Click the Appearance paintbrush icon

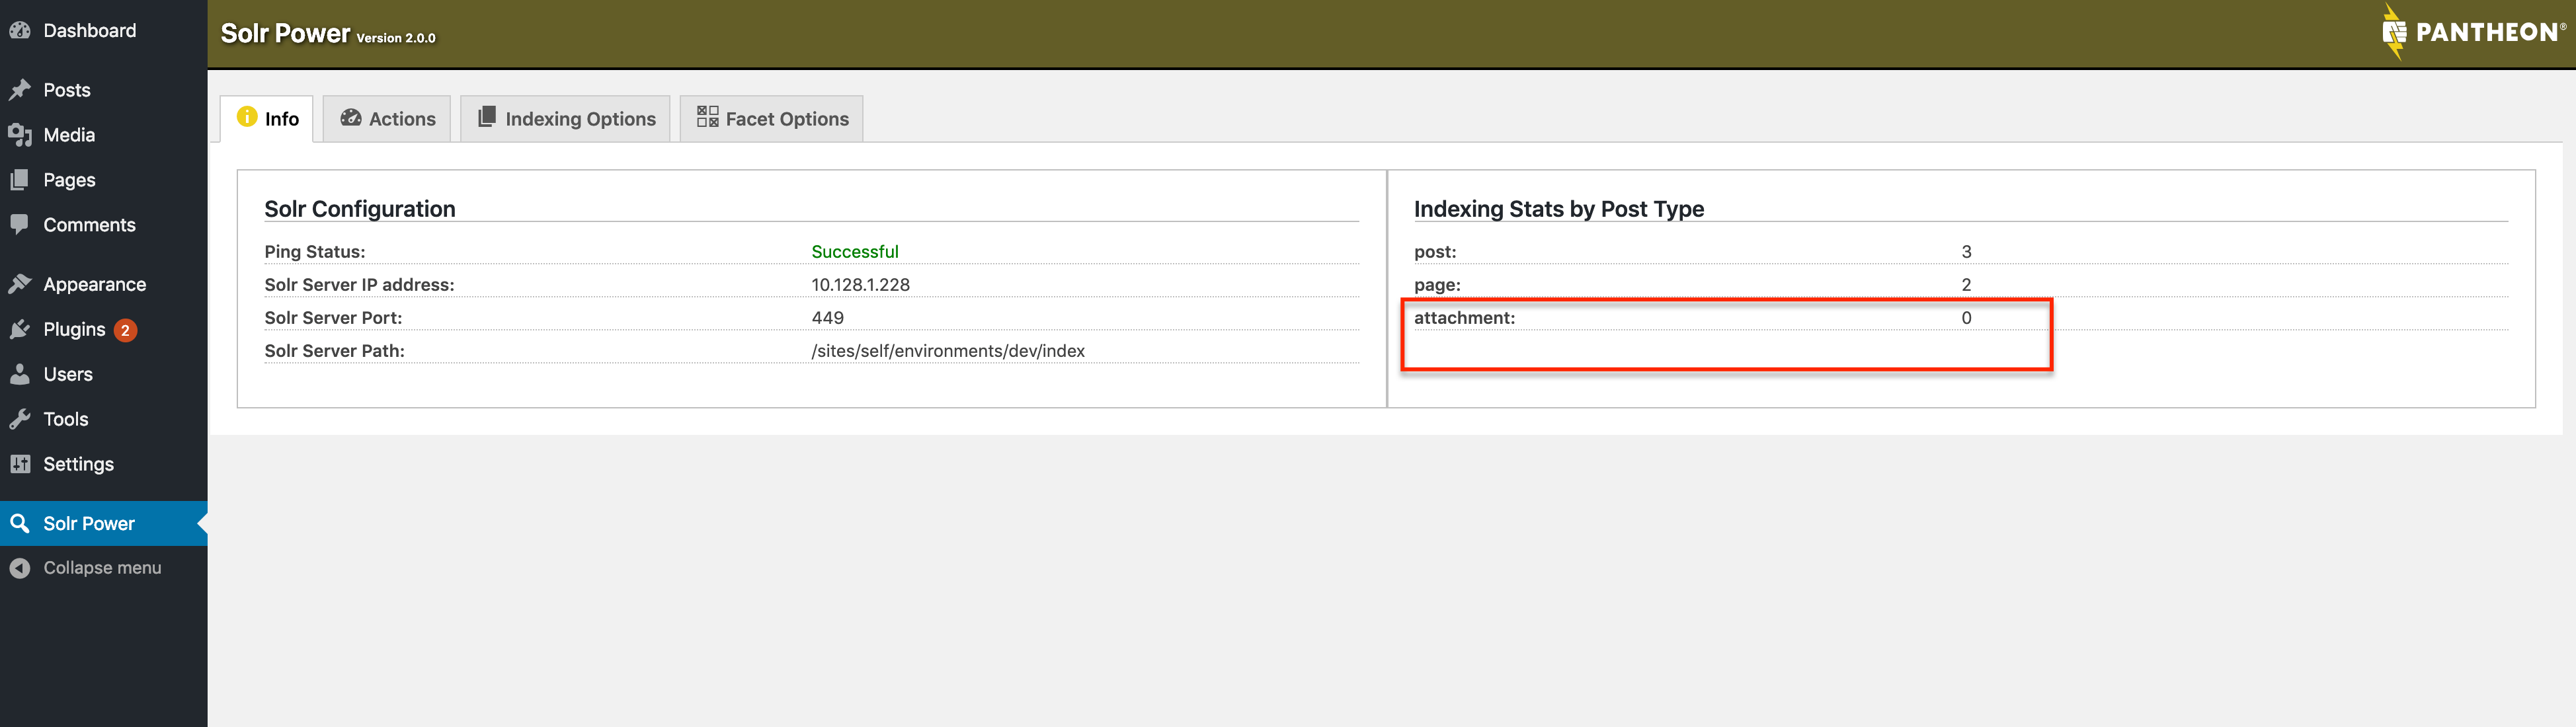[19, 284]
